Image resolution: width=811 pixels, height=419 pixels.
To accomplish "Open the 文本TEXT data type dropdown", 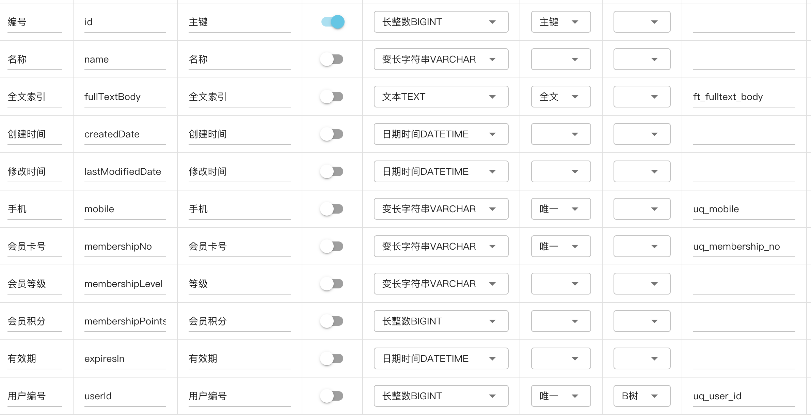I will (x=441, y=97).
